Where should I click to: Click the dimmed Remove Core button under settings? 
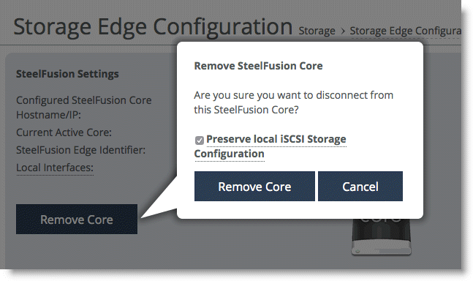click(x=77, y=219)
